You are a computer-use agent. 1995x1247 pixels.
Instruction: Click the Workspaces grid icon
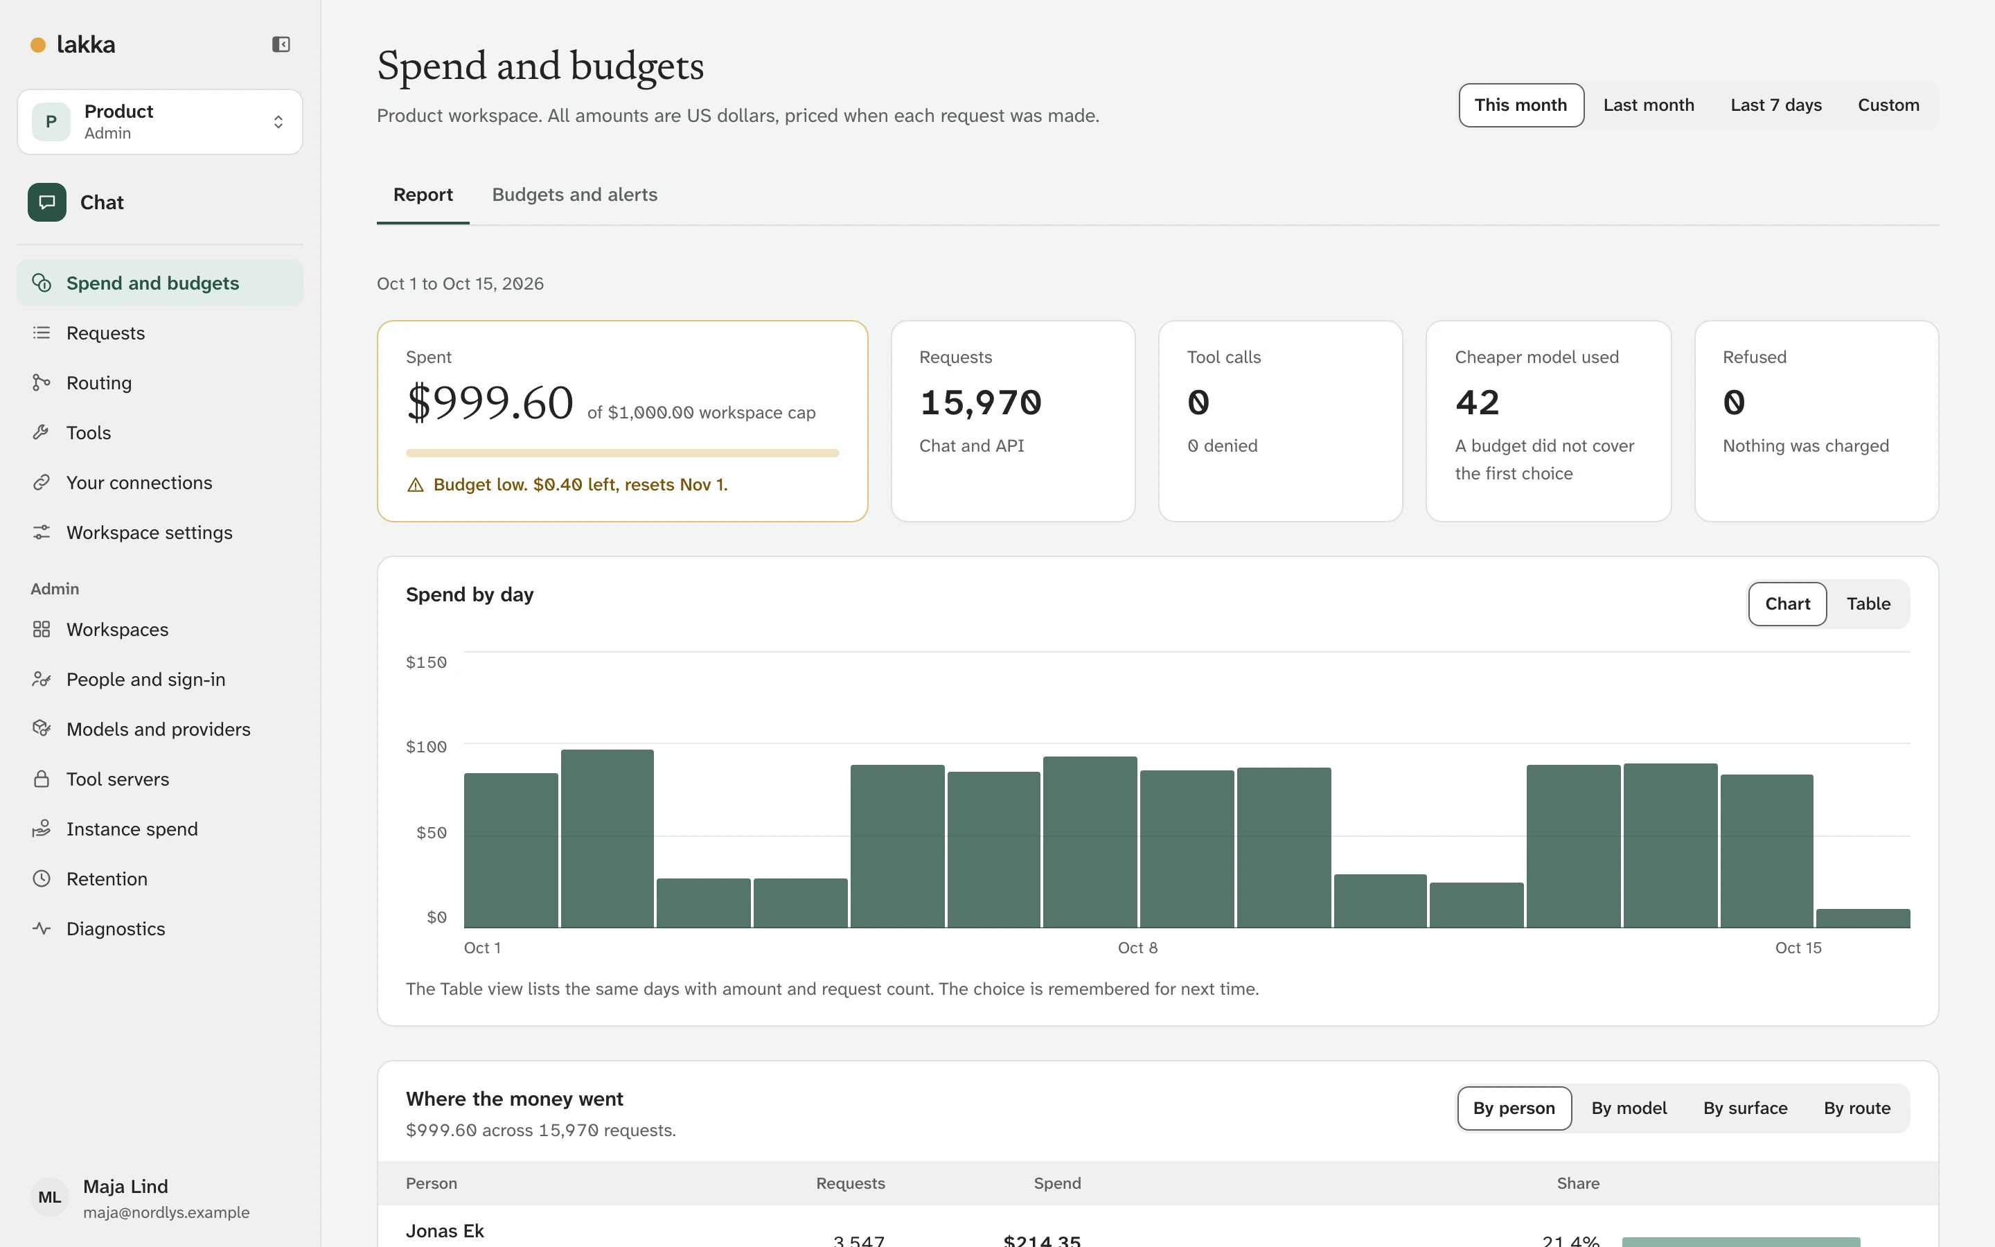42,629
